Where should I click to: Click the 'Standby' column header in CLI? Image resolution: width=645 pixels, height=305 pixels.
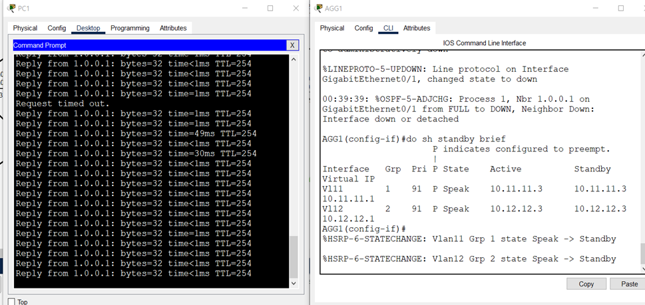(x=592, y=169)
